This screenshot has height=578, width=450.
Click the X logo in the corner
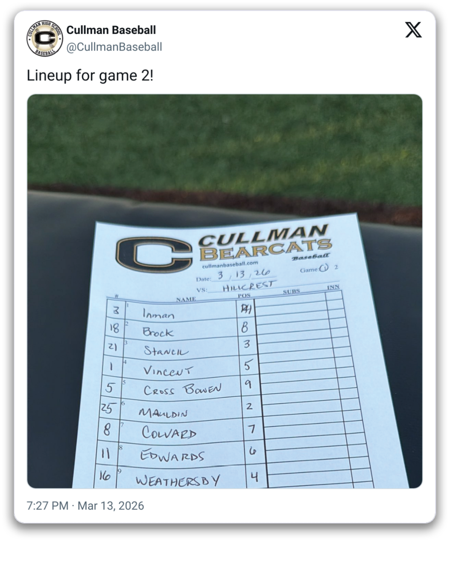[x=413, y=30]
